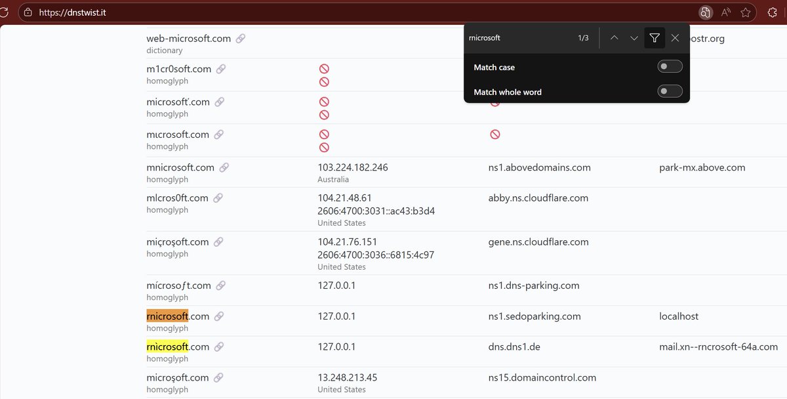Toggle find filter options button
787x399 pixels.
click(x=655, y=38)
